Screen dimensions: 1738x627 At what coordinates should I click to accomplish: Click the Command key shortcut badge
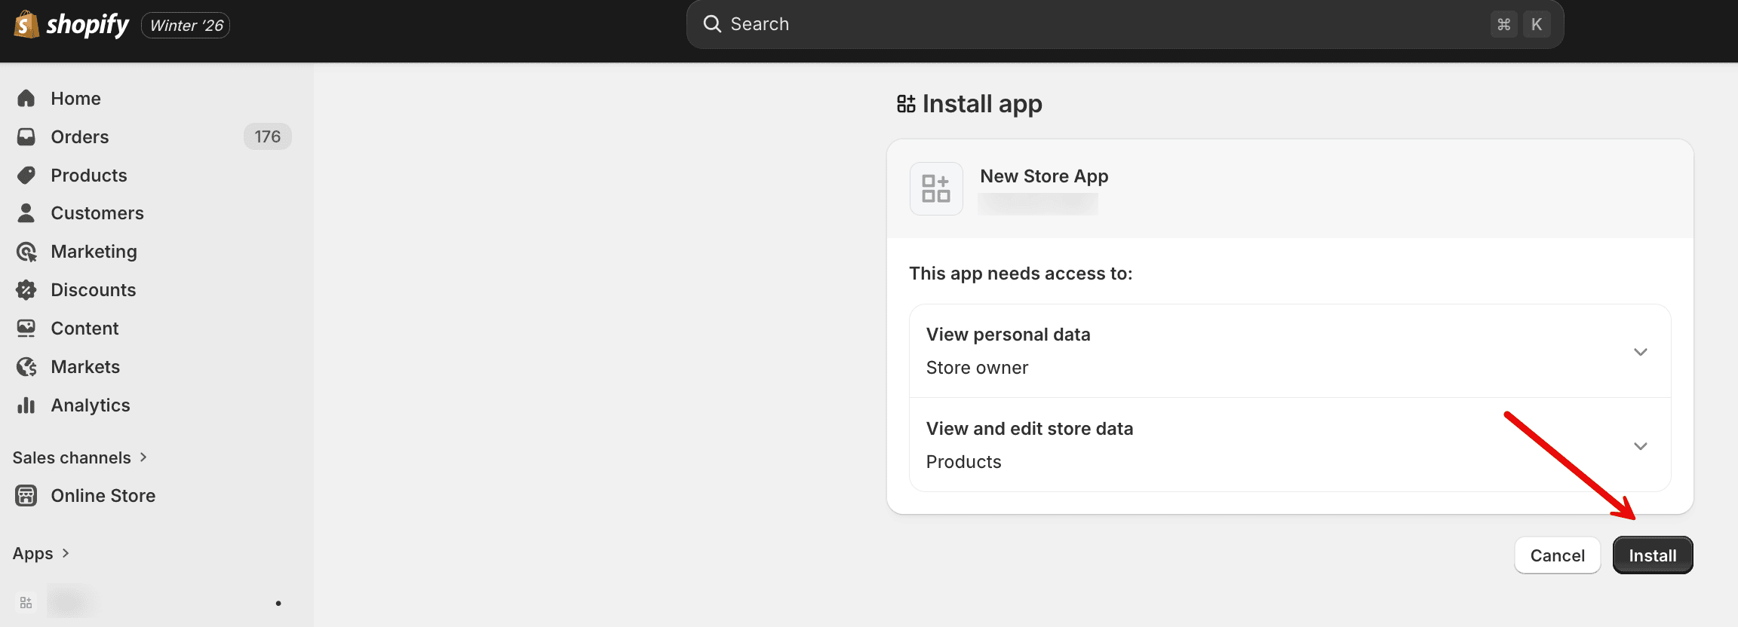tap(1503, 24)
